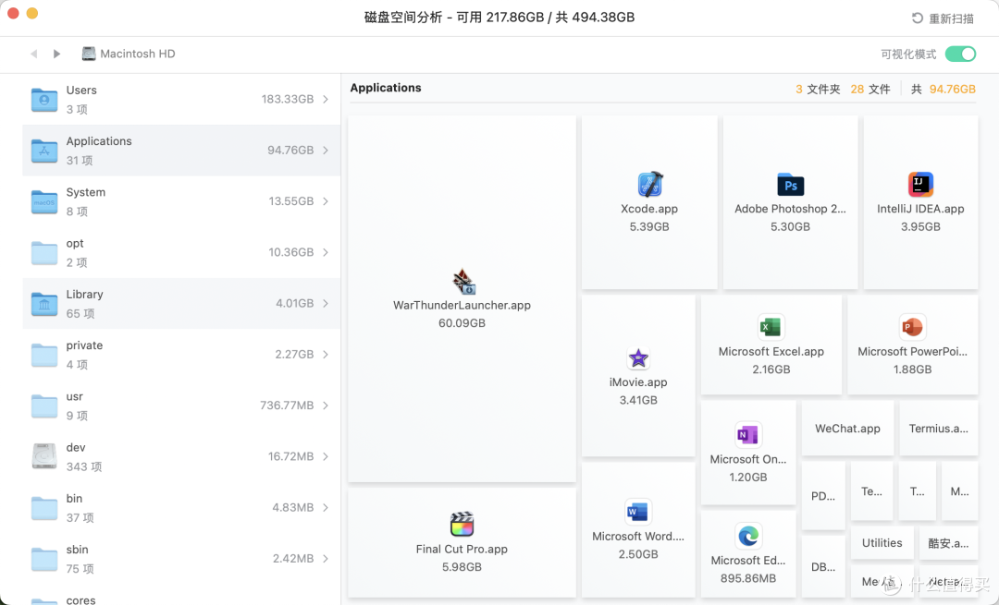The height and width of the screenshot is (605, 999).
Task: Click the 重新扫描 rescan button
Action: point(942,18)
